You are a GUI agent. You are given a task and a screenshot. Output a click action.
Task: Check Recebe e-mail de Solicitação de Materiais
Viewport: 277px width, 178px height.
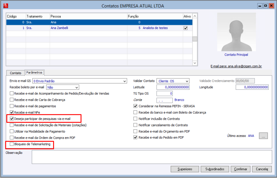(x=12, y=125)
